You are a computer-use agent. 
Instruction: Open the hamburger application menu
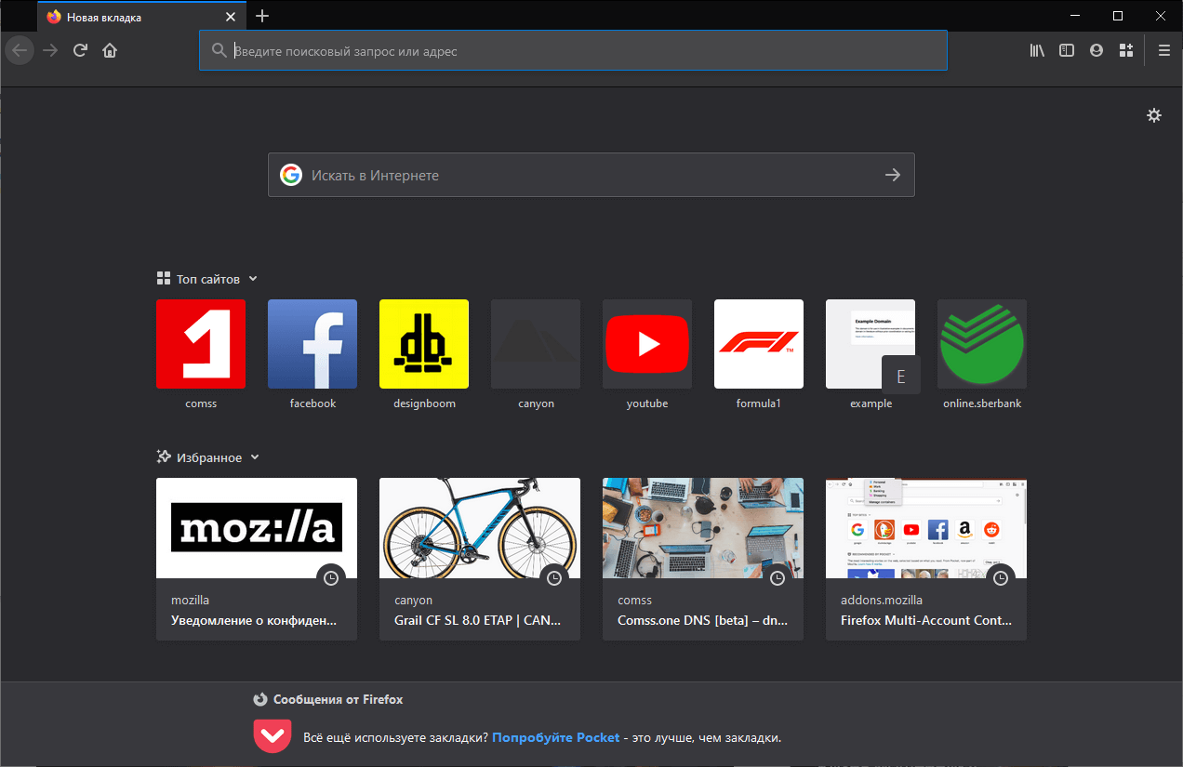pos(1163,50)
